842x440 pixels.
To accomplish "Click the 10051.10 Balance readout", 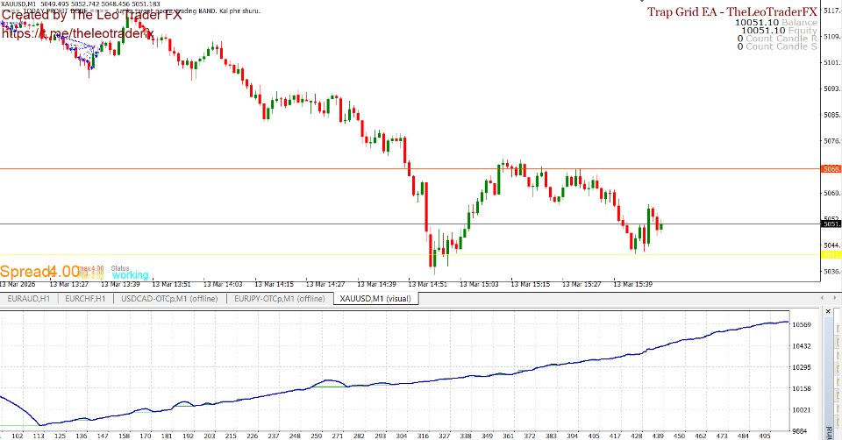I will click(776, 23).
